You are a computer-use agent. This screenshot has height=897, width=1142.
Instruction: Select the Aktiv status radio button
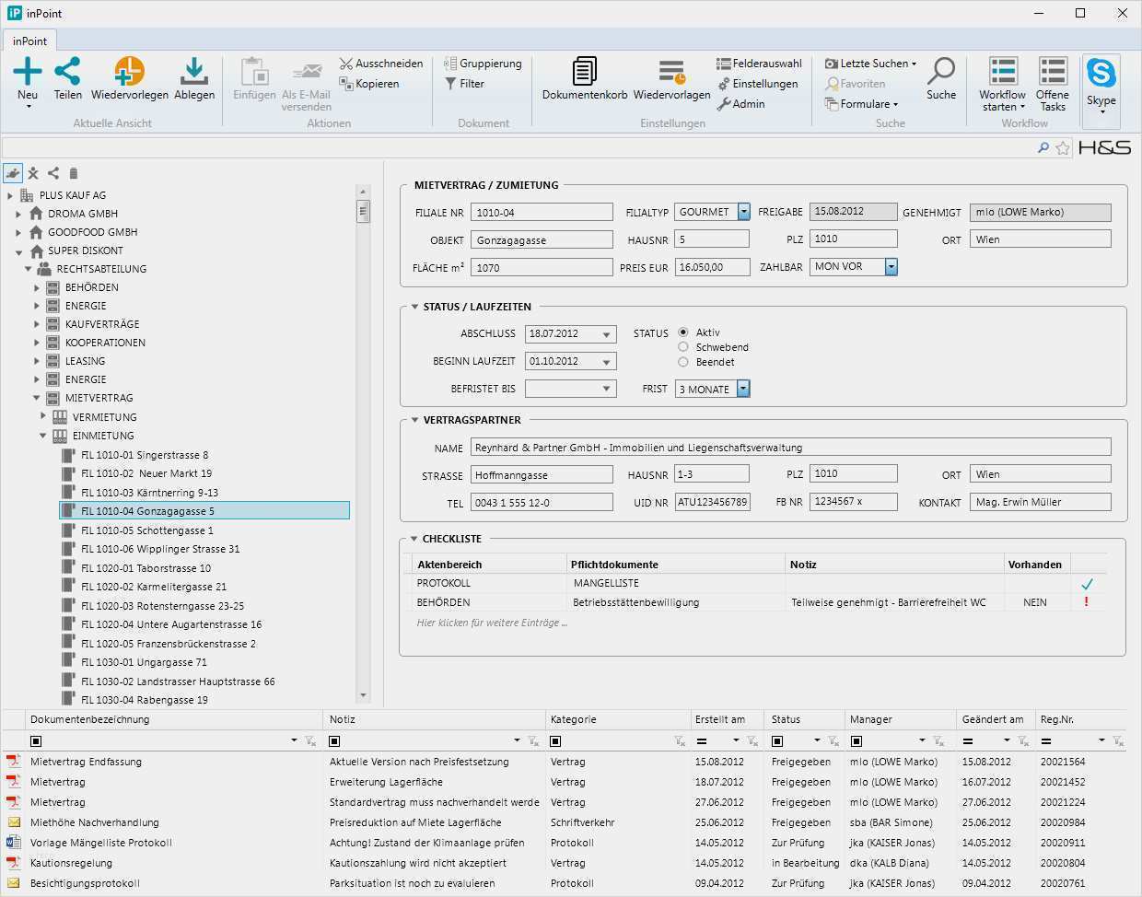tap(683, 332)
